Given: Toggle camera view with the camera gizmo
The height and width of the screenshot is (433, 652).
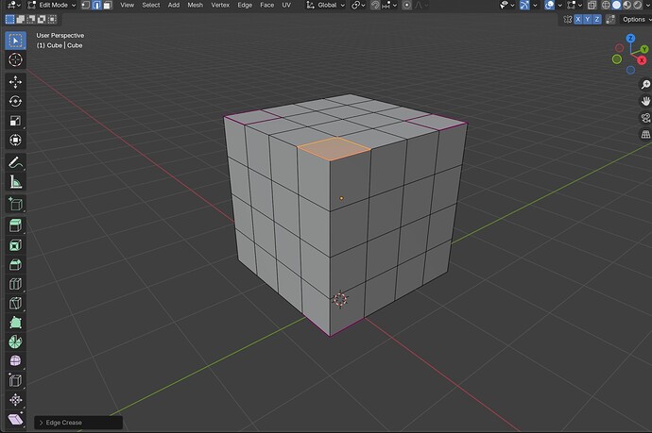Looking at the screenshot, I should (x=645, y=118).
